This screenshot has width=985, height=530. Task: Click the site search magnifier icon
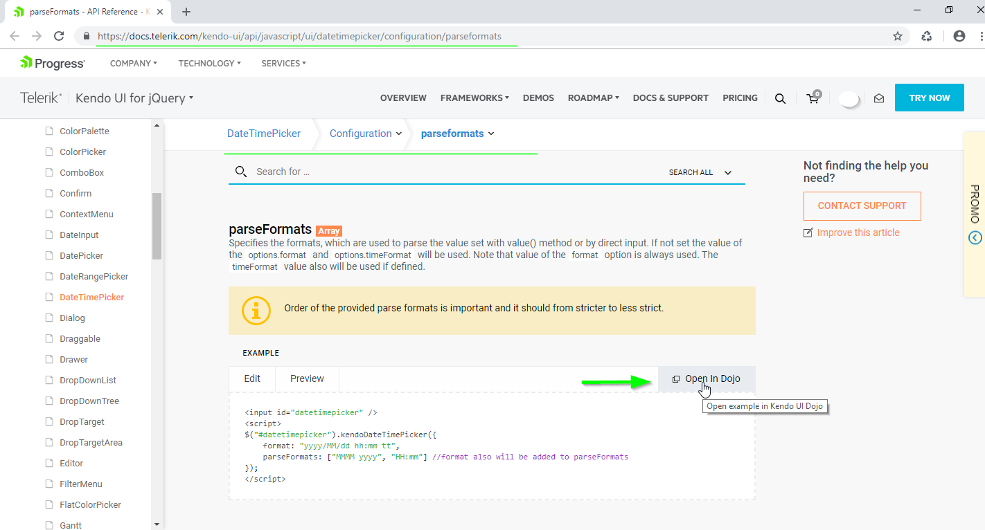click(780, 98)
